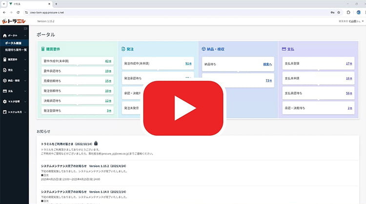Click the システムメンテナンス完了のお知らせ Version 1.15.2 notice

click(83, 166)
